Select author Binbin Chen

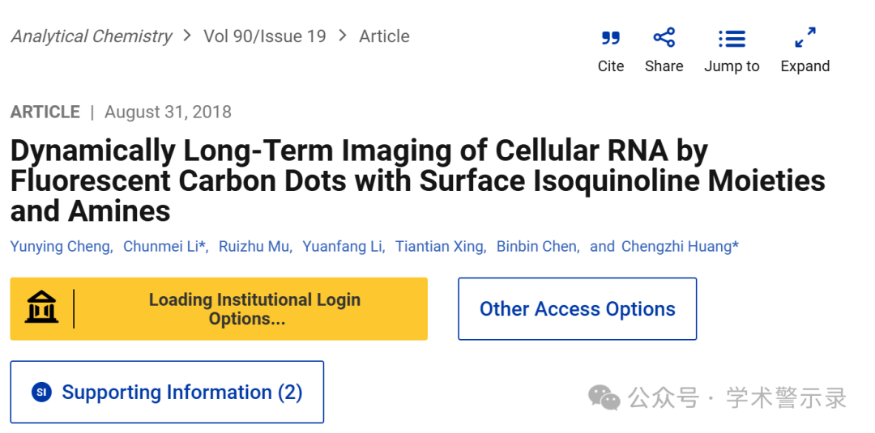(x=536, y=246)
